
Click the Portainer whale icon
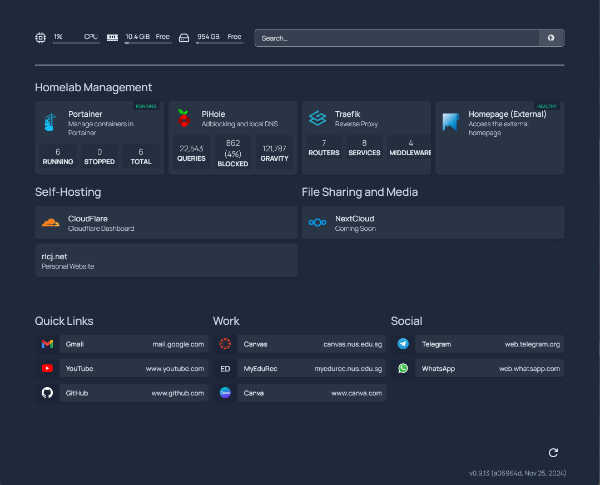coord(51,121)
